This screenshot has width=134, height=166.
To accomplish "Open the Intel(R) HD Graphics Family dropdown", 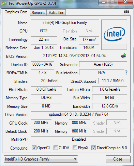I will pos(41,159).
